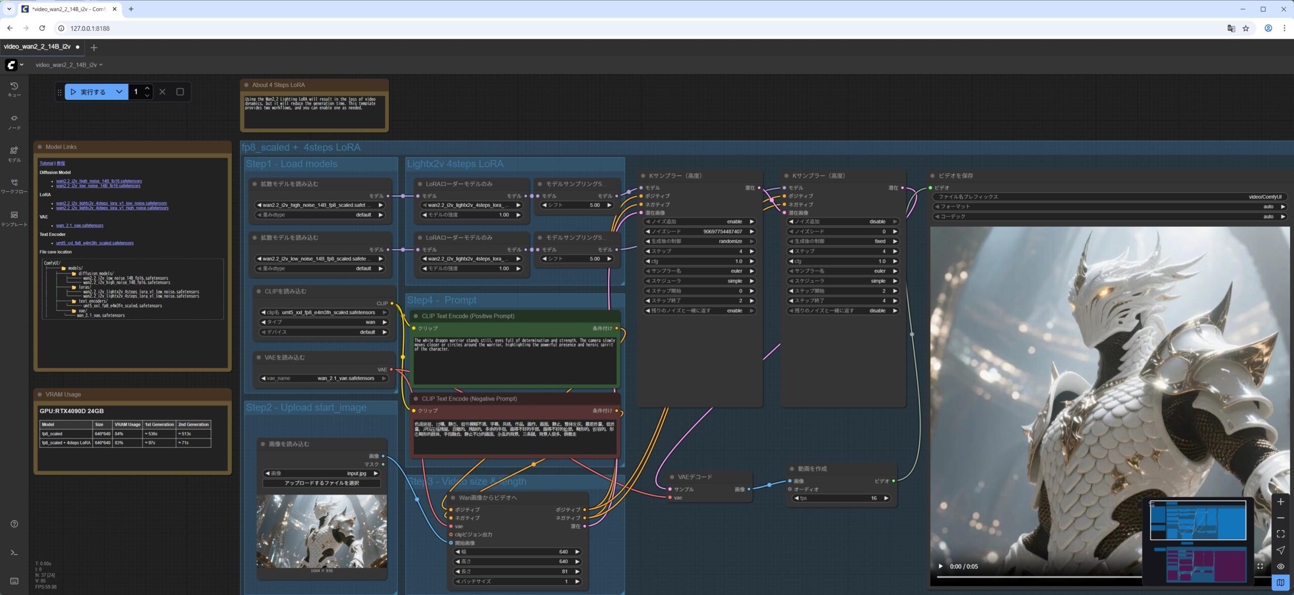Play the saved video preview

point(941,566)
